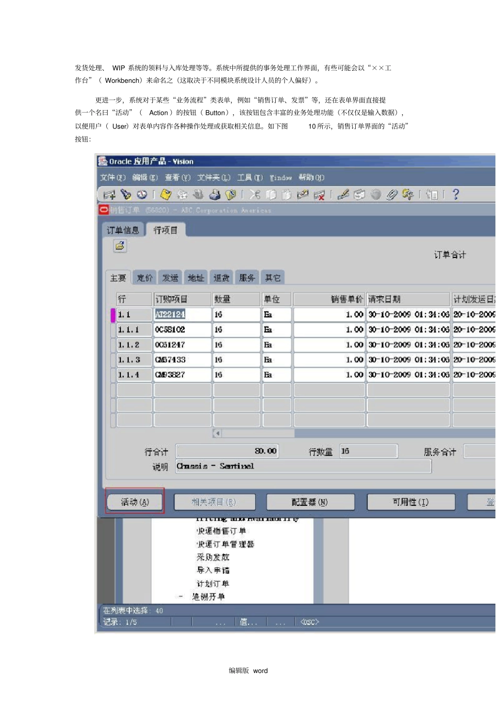
Task: Click the Folder Tools icon
Action: 408,194
